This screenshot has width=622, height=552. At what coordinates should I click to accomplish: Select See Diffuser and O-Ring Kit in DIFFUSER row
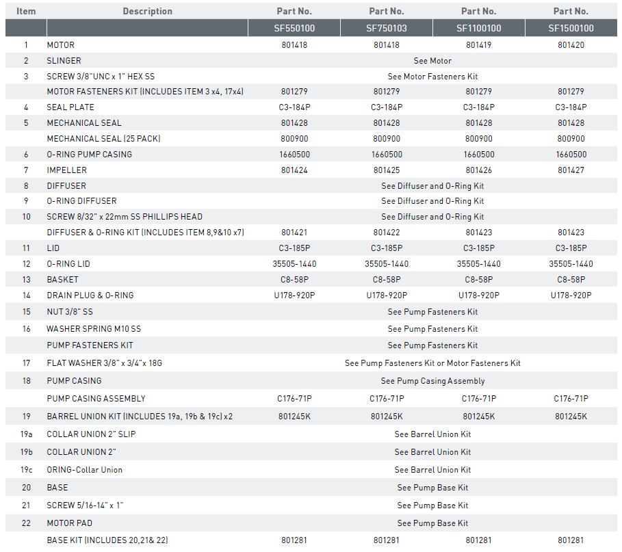432,185
